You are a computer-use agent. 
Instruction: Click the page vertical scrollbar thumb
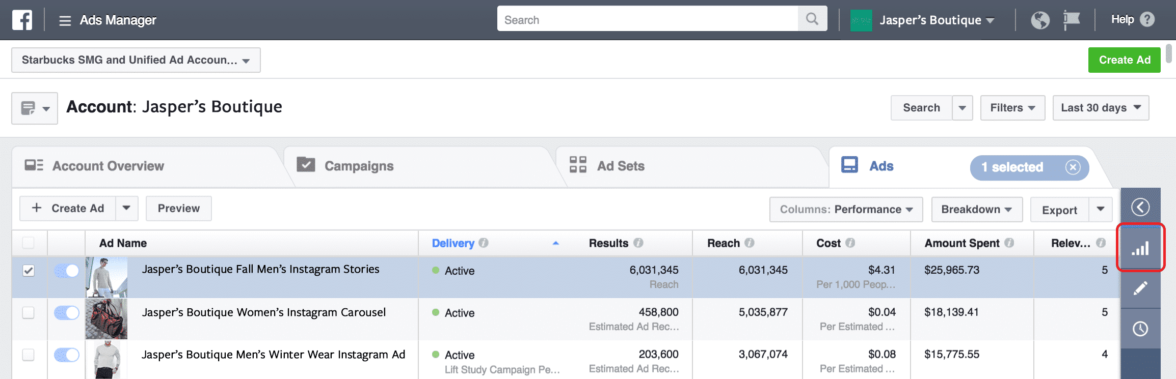(1168, 53)
